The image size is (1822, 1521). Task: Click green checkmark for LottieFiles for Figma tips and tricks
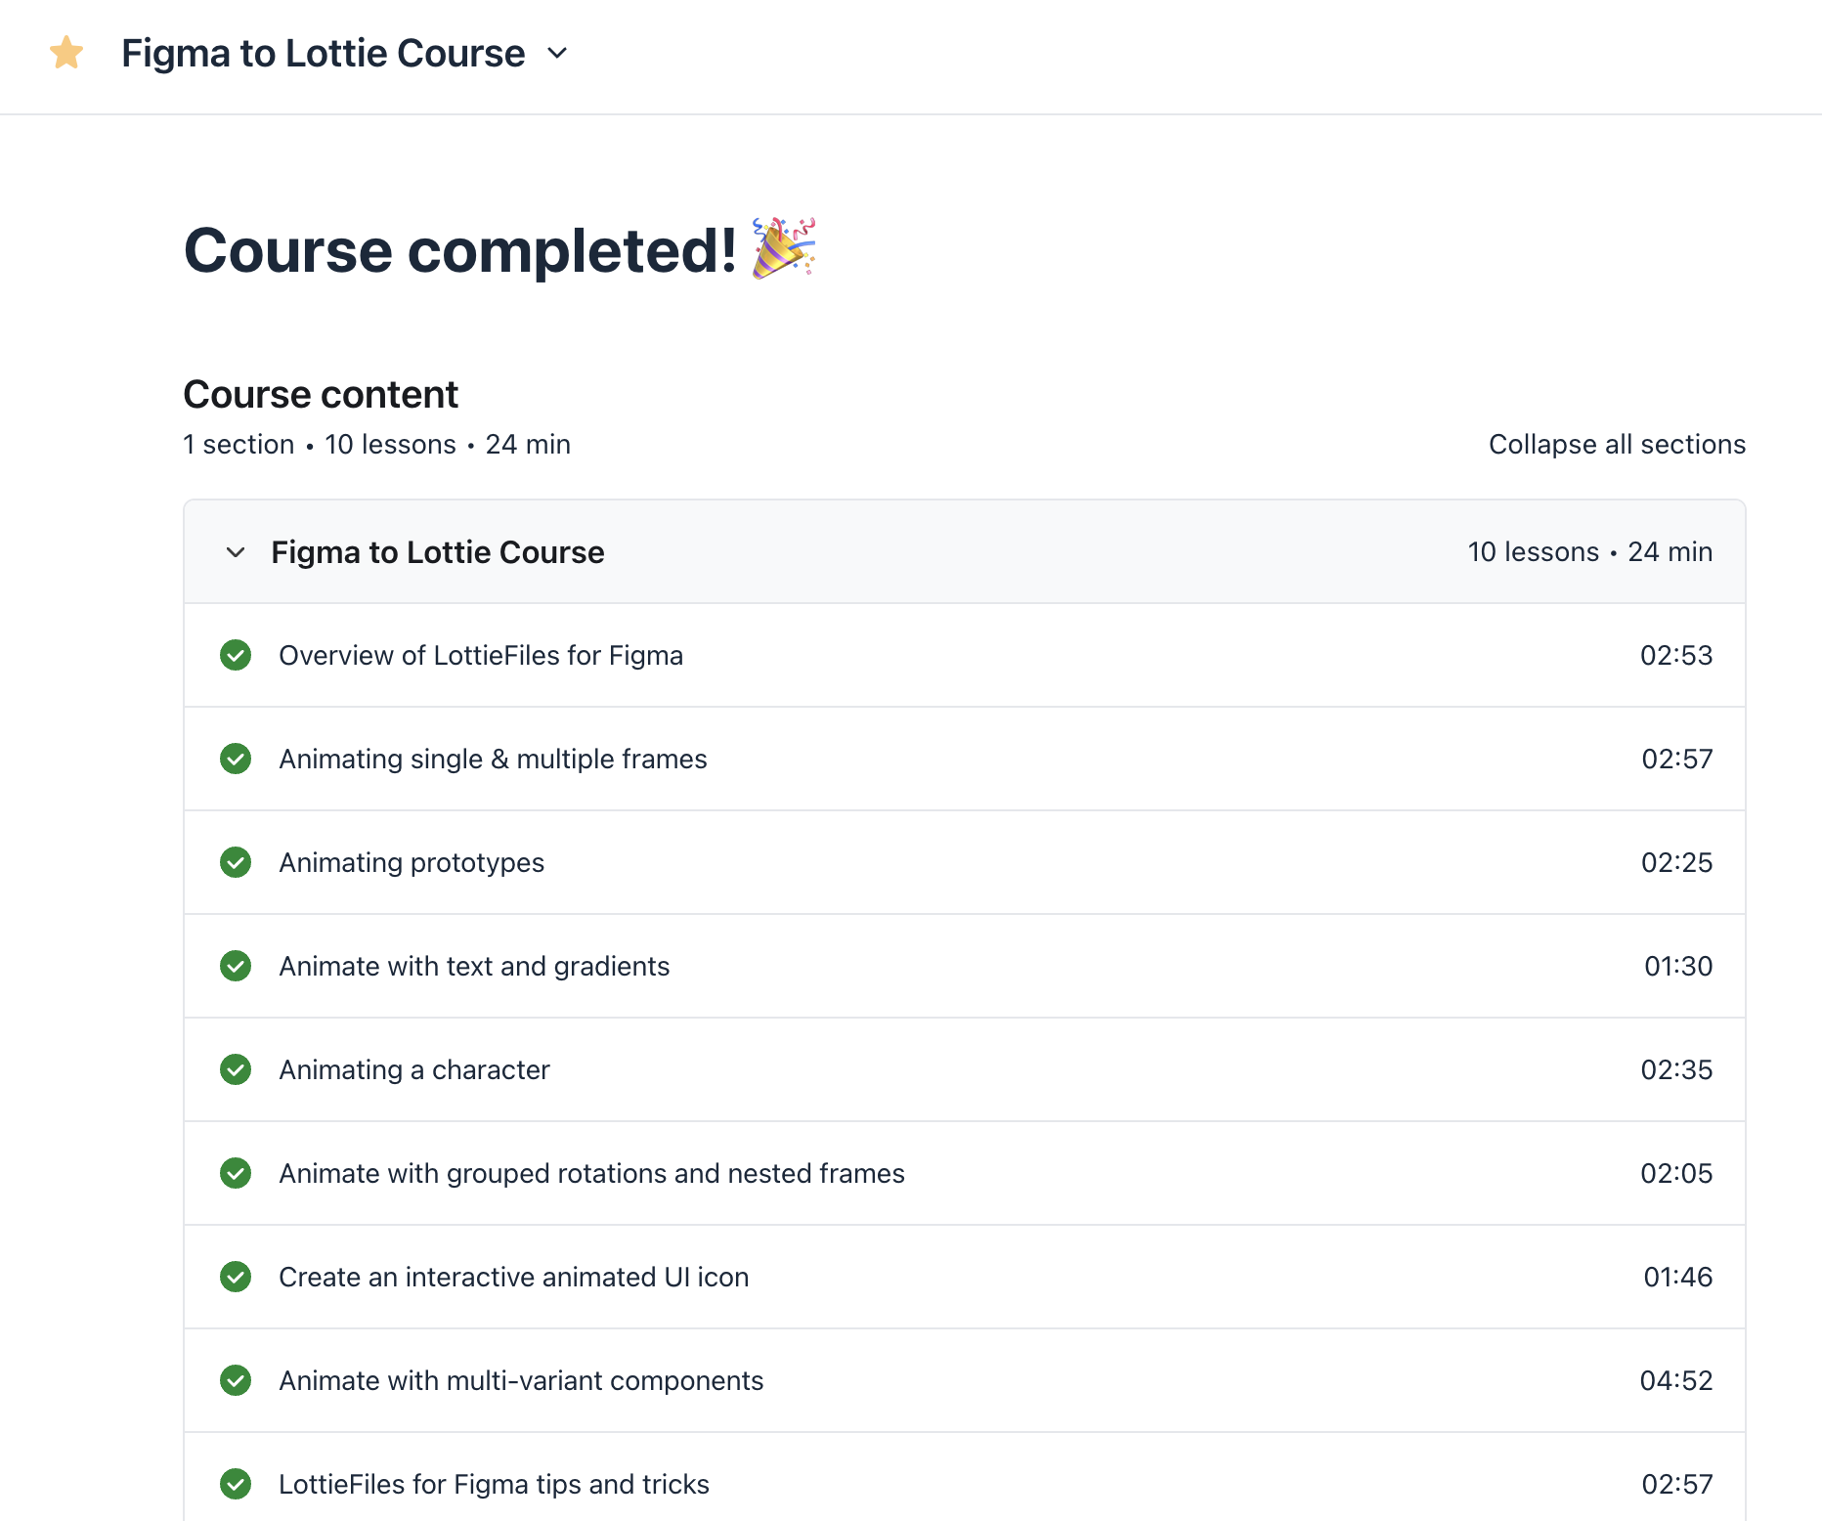coord(236,1484)
